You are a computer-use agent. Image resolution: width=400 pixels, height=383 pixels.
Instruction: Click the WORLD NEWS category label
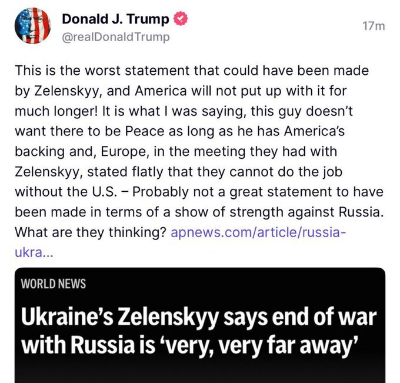(x=54, y=284)
